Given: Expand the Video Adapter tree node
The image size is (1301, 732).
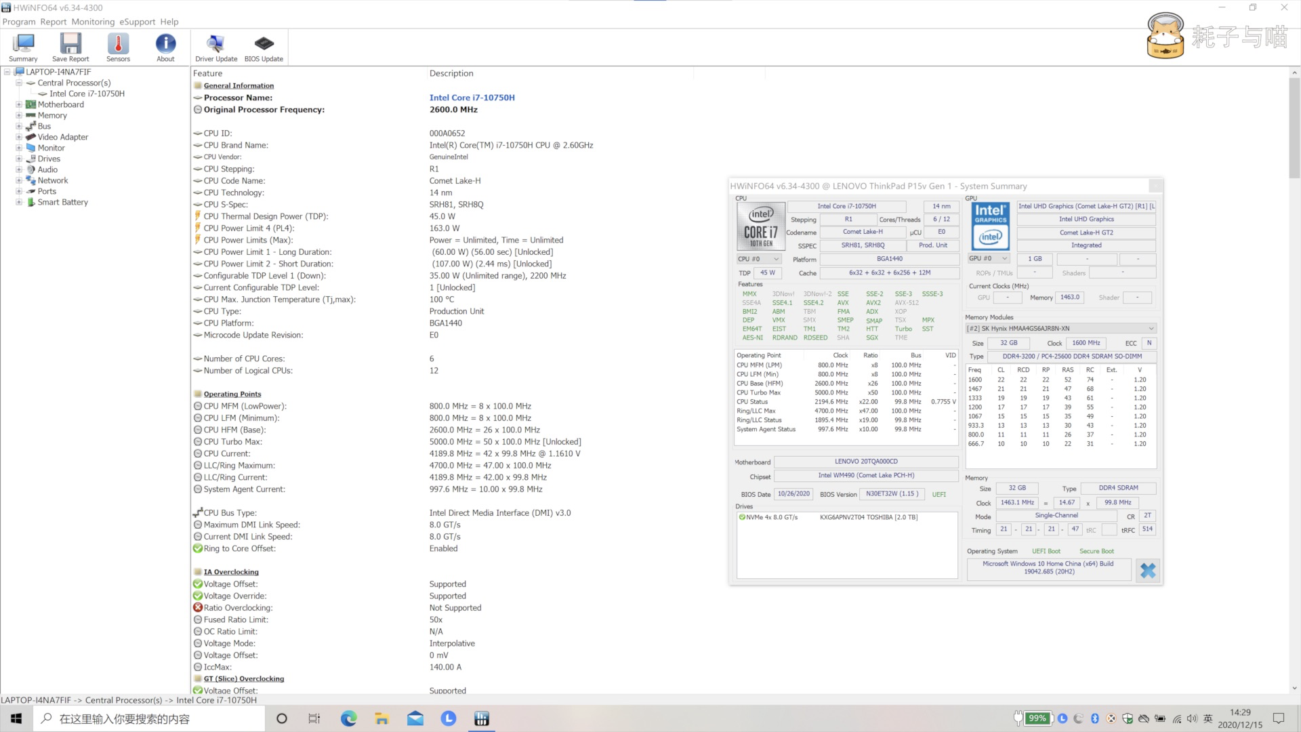Looking at the screenshot, I should pyautogui.click(x=19, y=137).
